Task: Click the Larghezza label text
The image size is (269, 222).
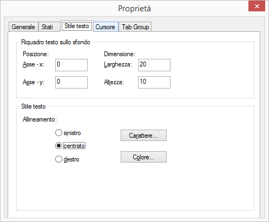Action: 118,64
